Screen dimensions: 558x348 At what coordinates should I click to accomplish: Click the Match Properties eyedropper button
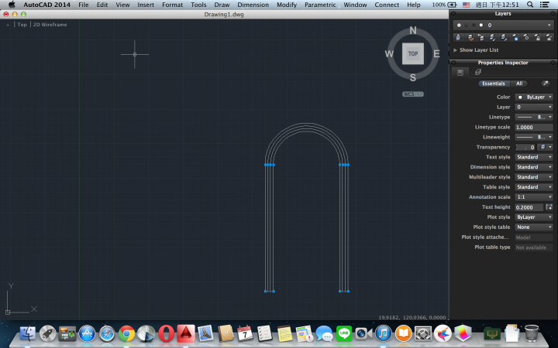pyautogui.click(x=545, y=84)
